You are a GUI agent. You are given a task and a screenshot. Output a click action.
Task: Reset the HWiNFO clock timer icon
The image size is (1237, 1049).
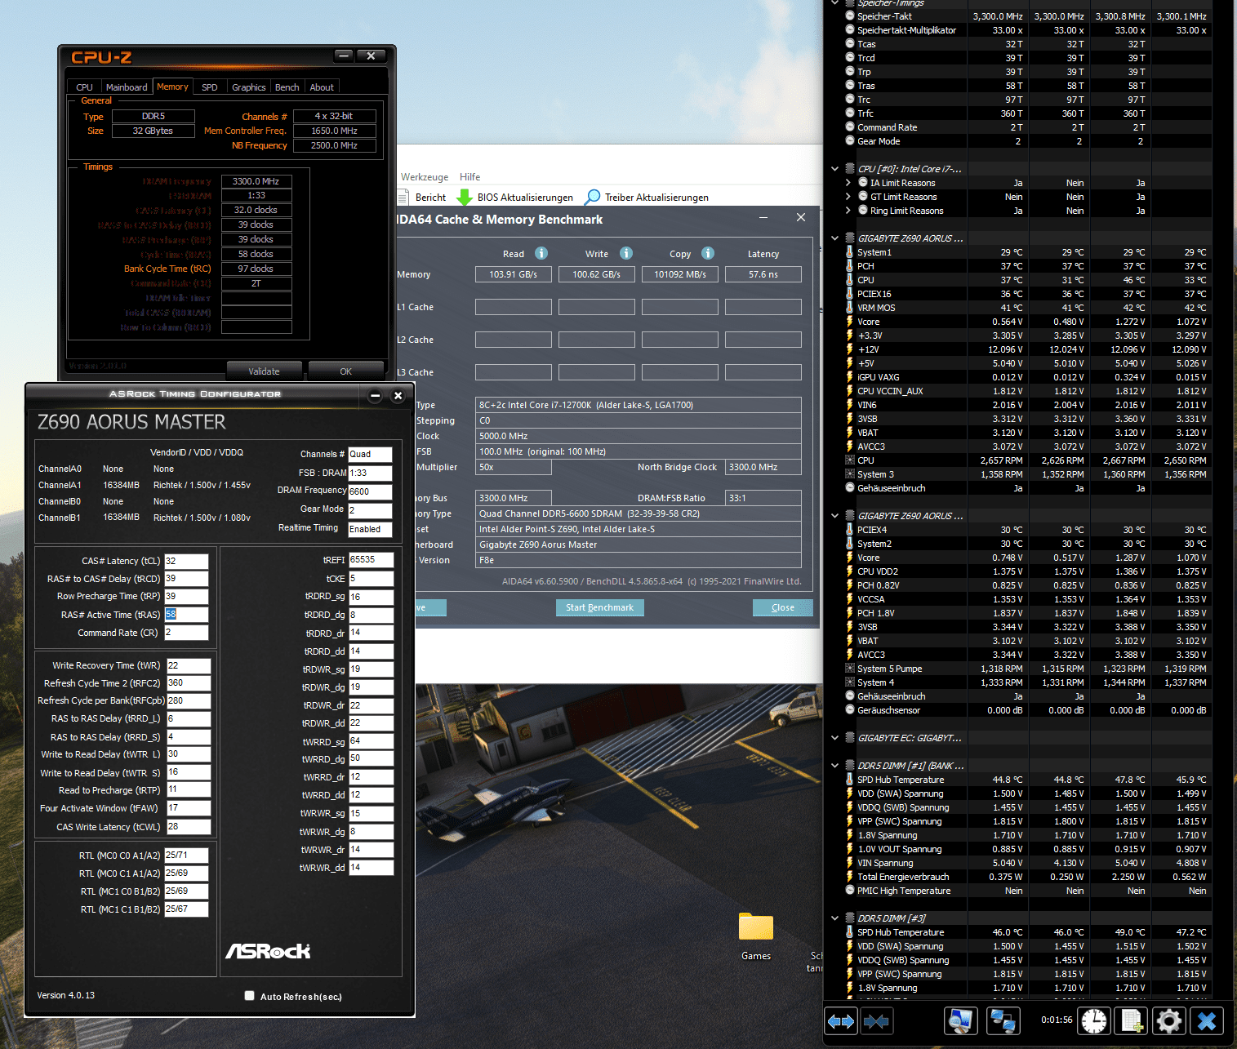pyautogui.click(x=1094, y=1020)
